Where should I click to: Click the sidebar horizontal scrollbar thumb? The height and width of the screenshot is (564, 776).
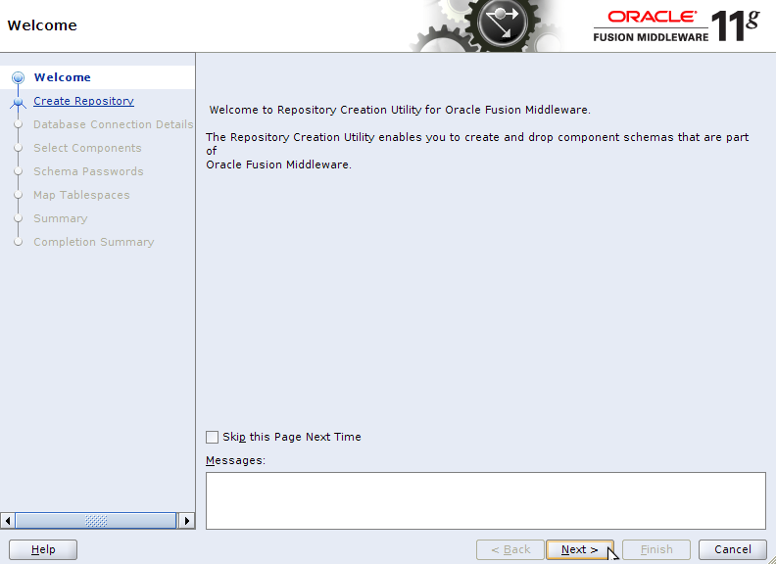coord(96,521)
